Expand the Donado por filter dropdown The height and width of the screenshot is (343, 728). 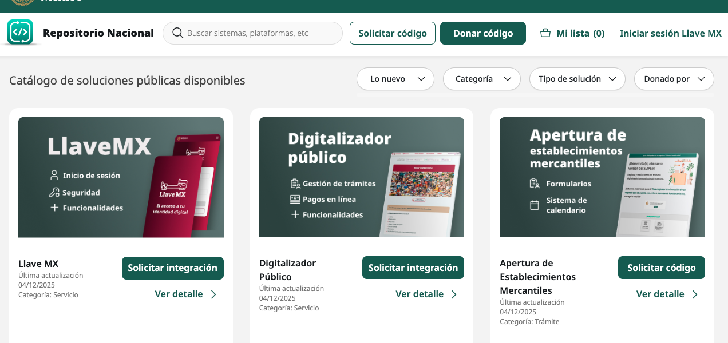tap(674, 79)
